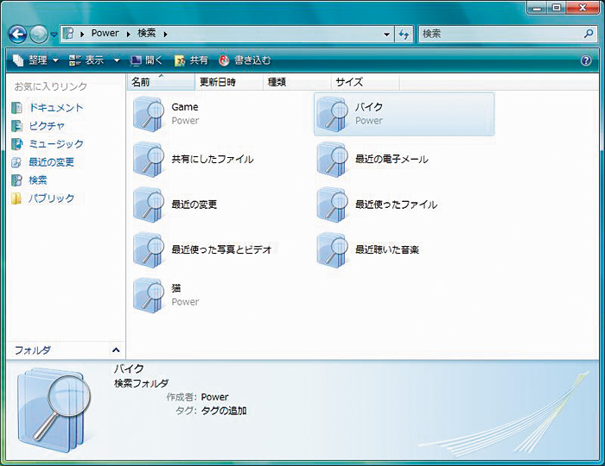This screenshot has height=466, width=605.
Task: Click the 検索 search input box
Action: click(x=497, y=34)
